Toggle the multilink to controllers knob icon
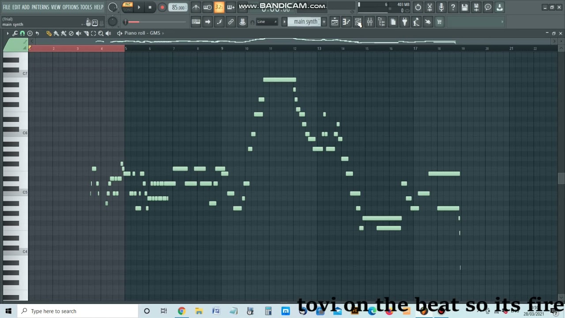This screenshot has height=318, width=565. [242, 22]
